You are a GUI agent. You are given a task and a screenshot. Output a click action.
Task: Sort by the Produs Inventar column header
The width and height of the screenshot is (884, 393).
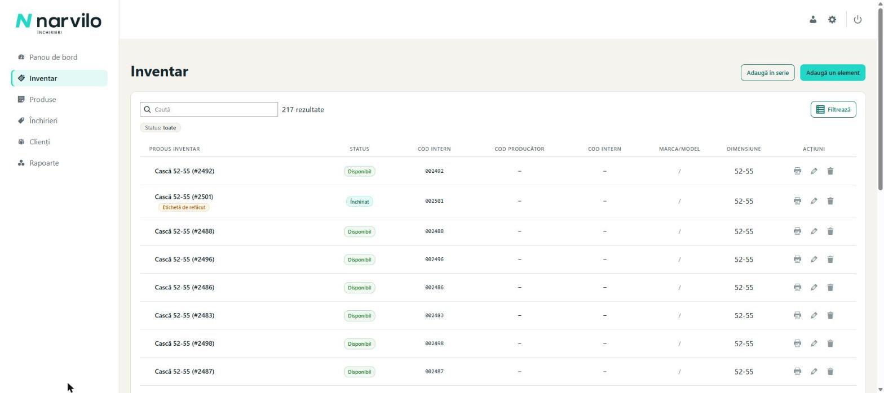pyautogui.click(x=174, y=149)
